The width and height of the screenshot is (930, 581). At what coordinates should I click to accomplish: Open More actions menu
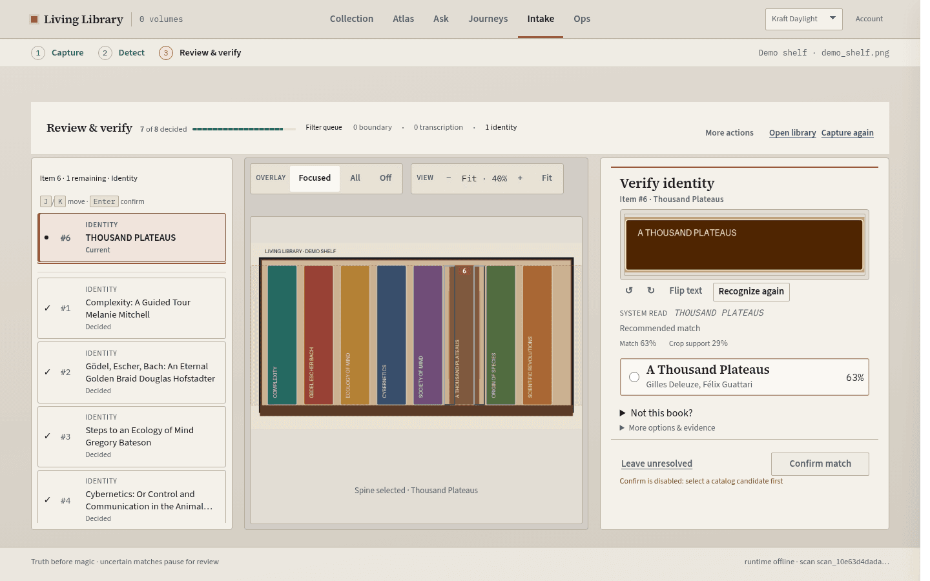729,133
